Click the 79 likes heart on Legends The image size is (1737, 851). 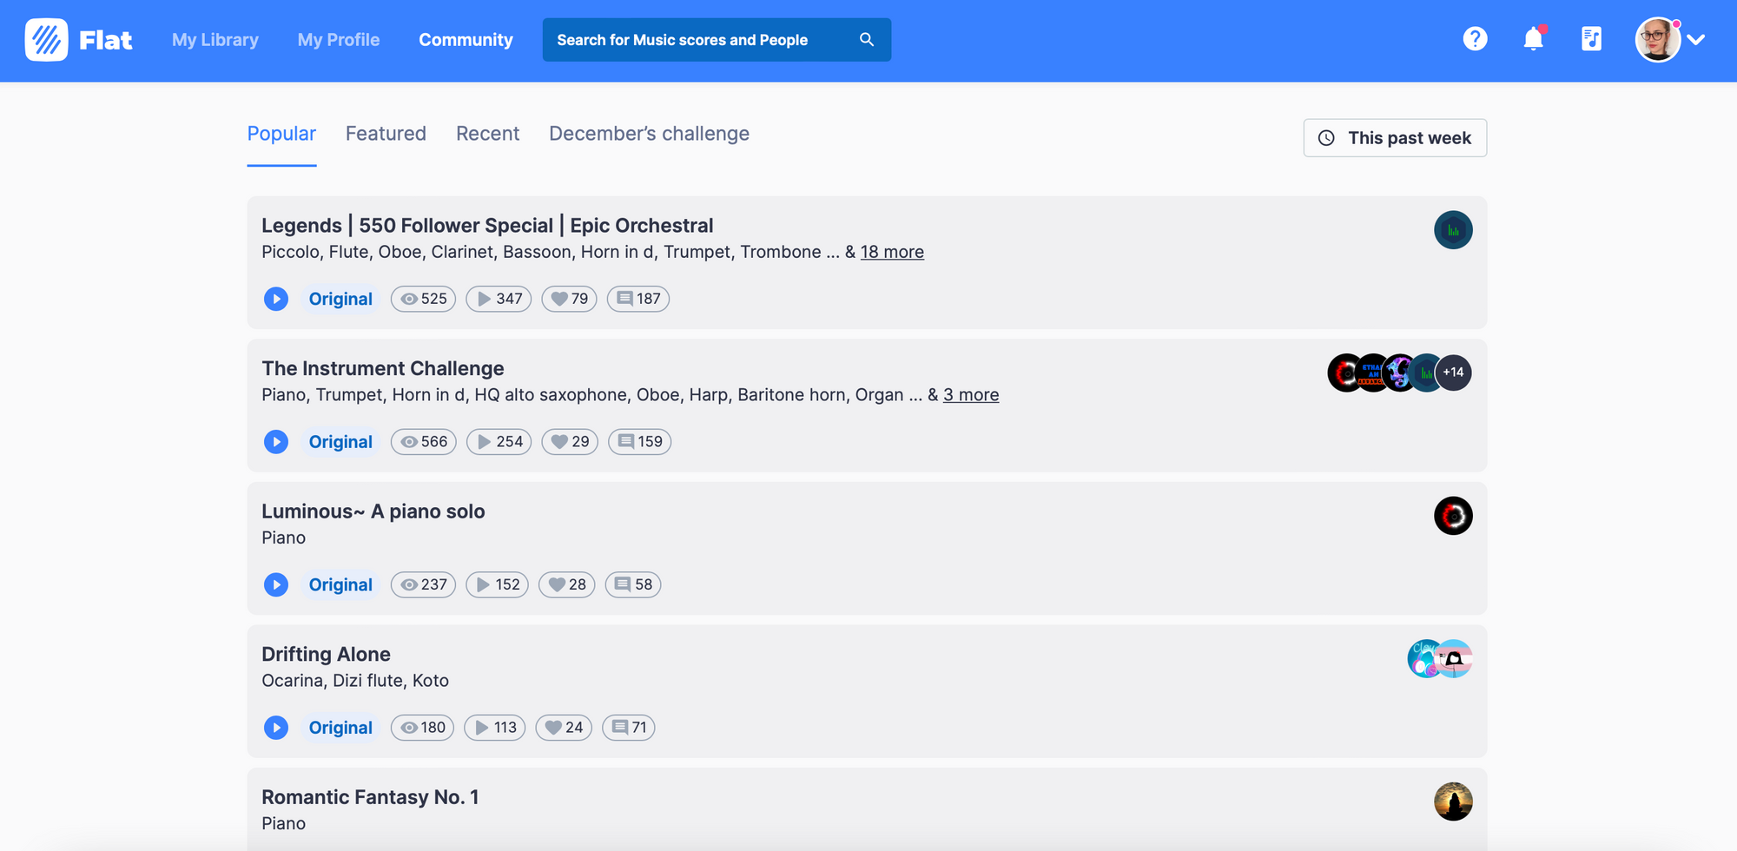[x=570, y=299]
